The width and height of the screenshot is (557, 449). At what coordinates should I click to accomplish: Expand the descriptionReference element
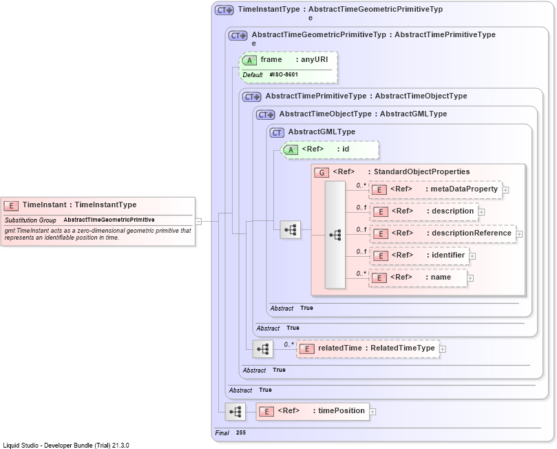tap(519, 234)
